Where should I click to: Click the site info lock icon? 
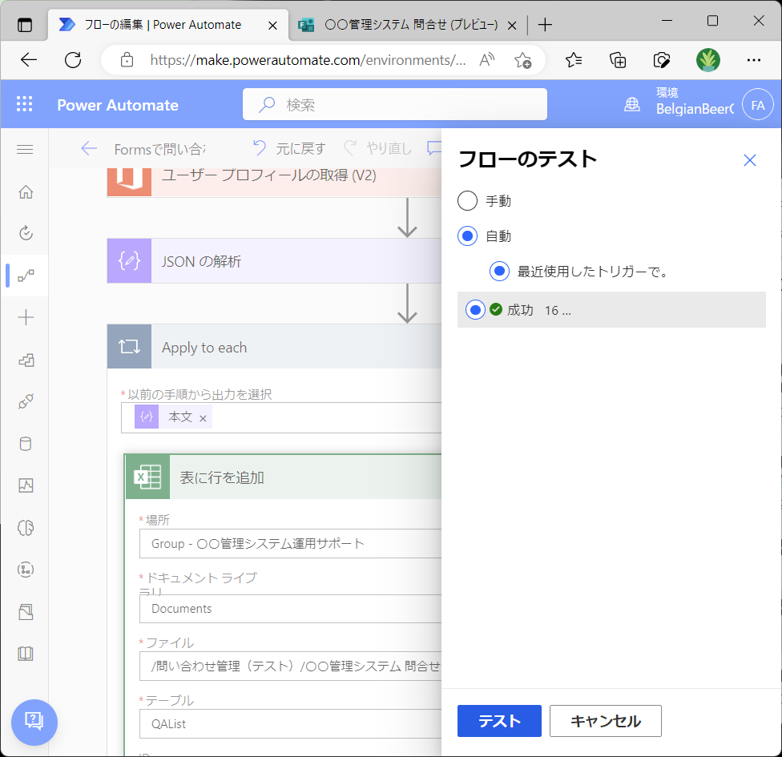127,60
